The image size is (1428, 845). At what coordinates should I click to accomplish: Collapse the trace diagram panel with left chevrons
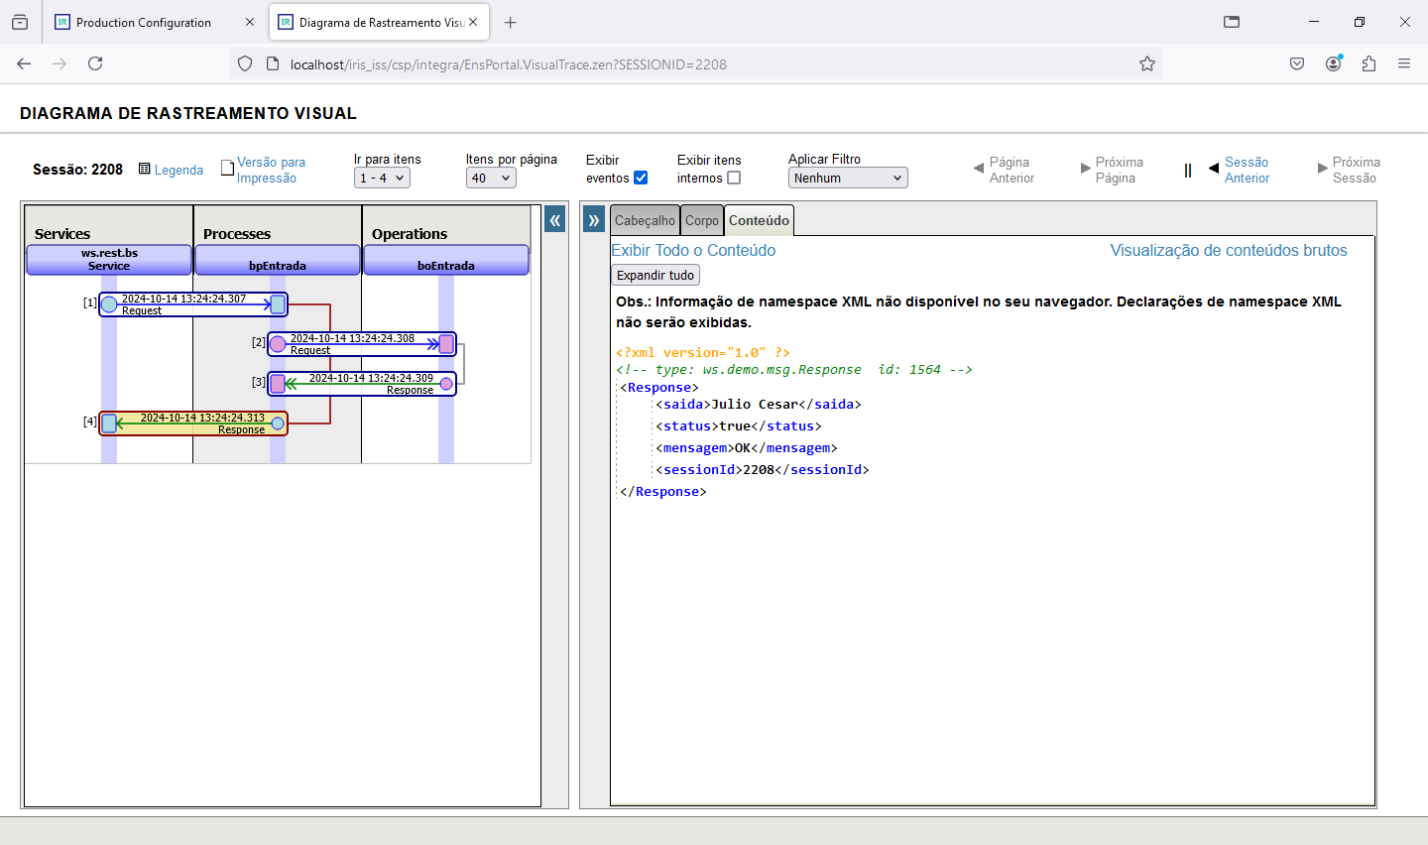[x=555, y=220]
